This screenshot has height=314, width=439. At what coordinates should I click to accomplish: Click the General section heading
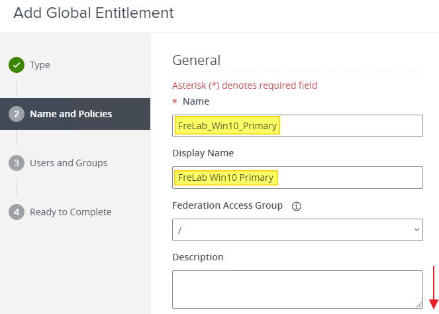(196, 60)
